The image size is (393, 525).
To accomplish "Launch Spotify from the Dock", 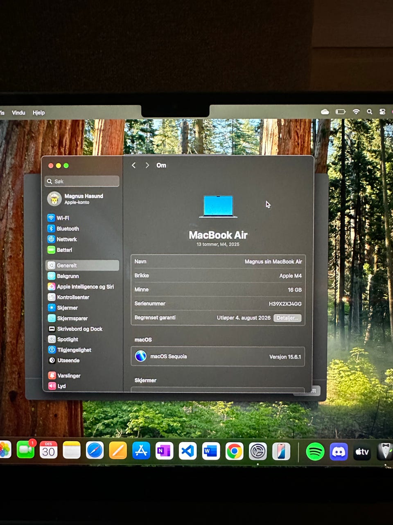I will [315, 452].
